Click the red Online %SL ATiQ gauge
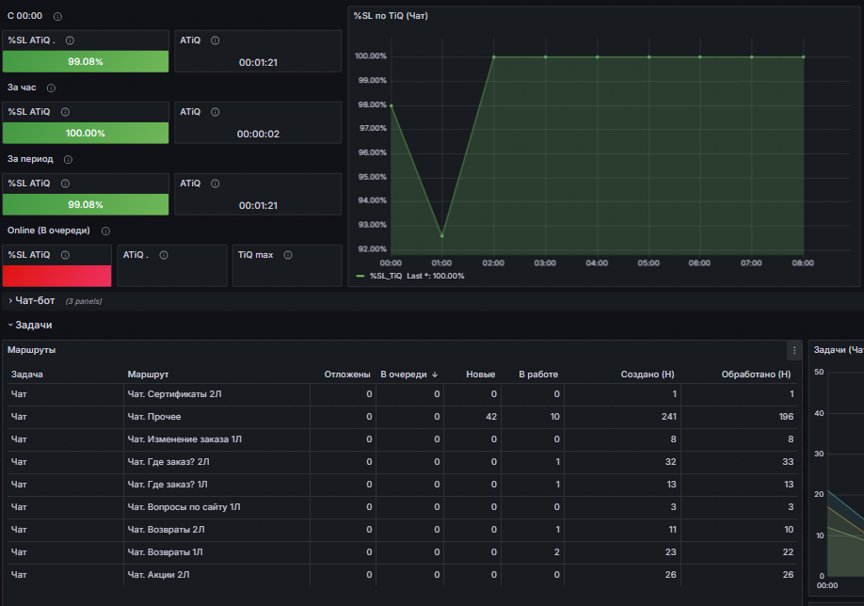864x606 pixels. coord(56,276)
